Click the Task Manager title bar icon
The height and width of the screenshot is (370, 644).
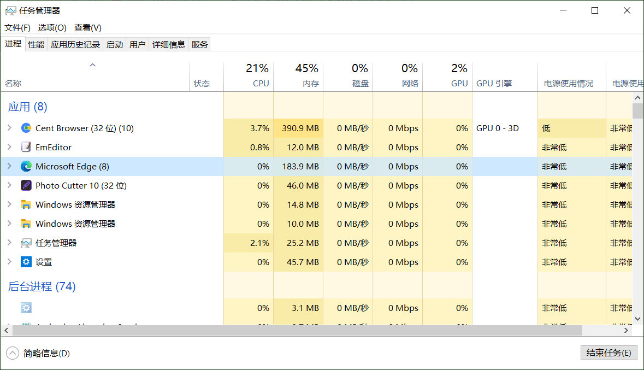[x=10, y=10]
